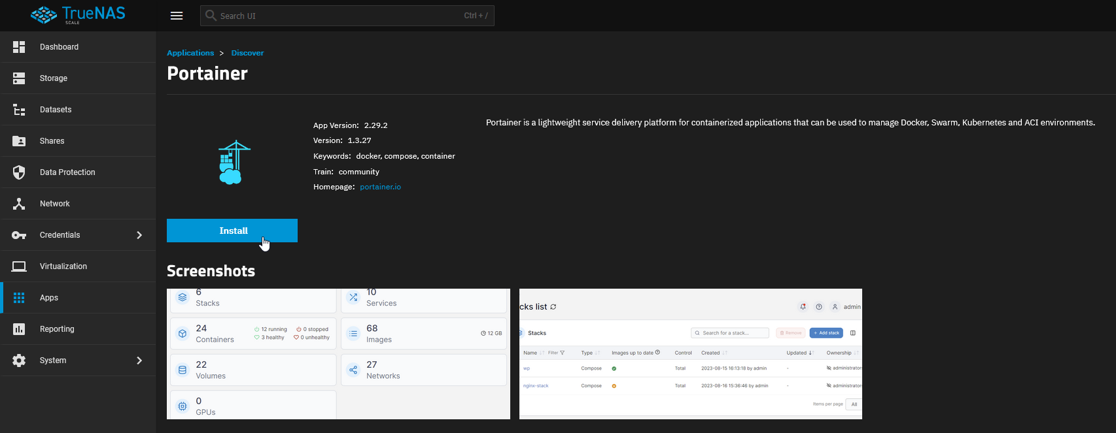
Task: Open Storage from the sidebar
Action: click(x=78, y=78)
